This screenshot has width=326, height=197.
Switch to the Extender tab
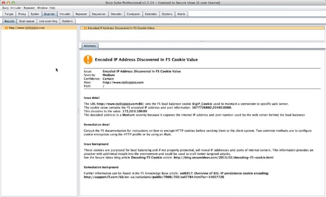(151, 14)
